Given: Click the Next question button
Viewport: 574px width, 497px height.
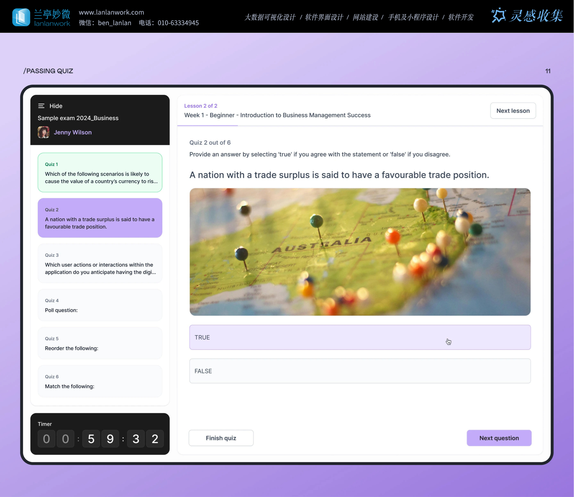Looking at the screenshot, I should coord(499,438).
